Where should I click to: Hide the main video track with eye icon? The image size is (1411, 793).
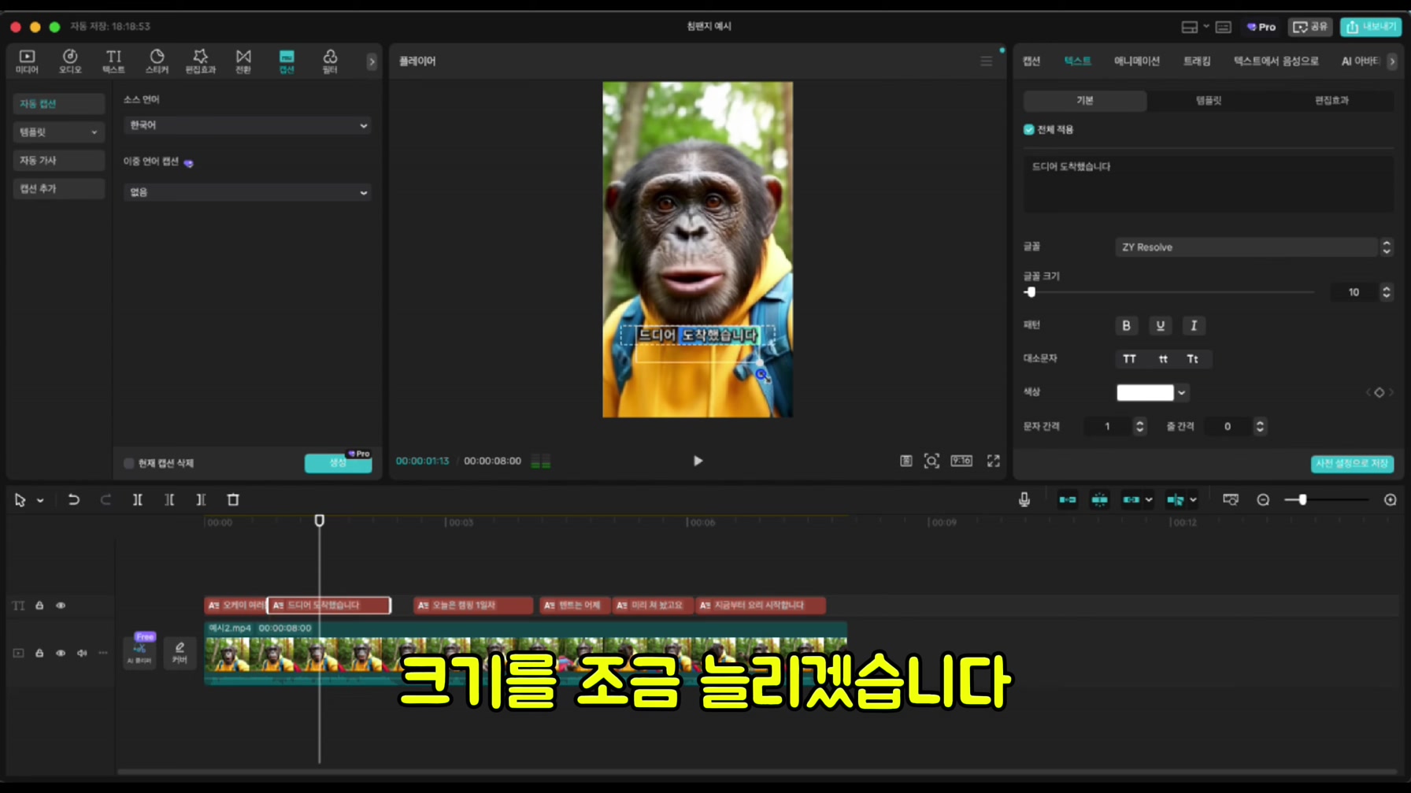(x=61, y=653)
